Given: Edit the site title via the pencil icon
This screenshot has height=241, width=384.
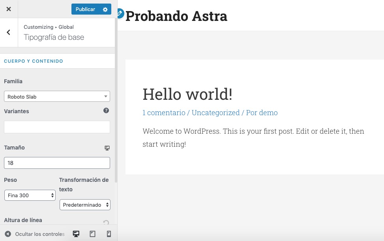Looking at the screenshot, I should [x=120, y=13].
